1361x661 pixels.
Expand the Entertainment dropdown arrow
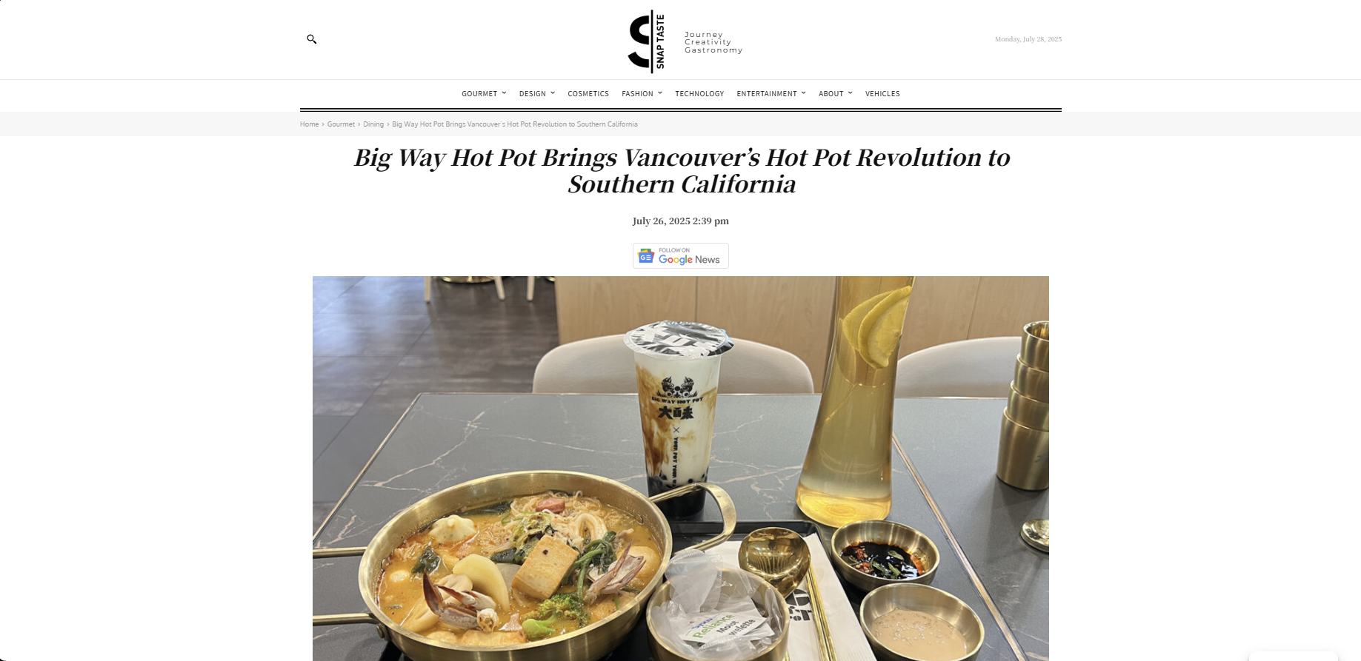[804, 93]
